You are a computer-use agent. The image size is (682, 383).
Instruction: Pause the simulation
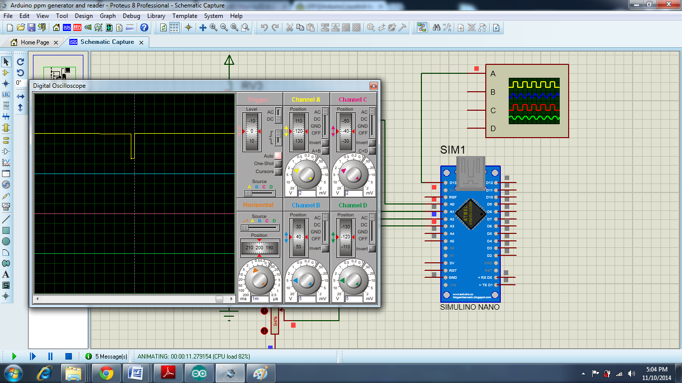click(50, 356)
